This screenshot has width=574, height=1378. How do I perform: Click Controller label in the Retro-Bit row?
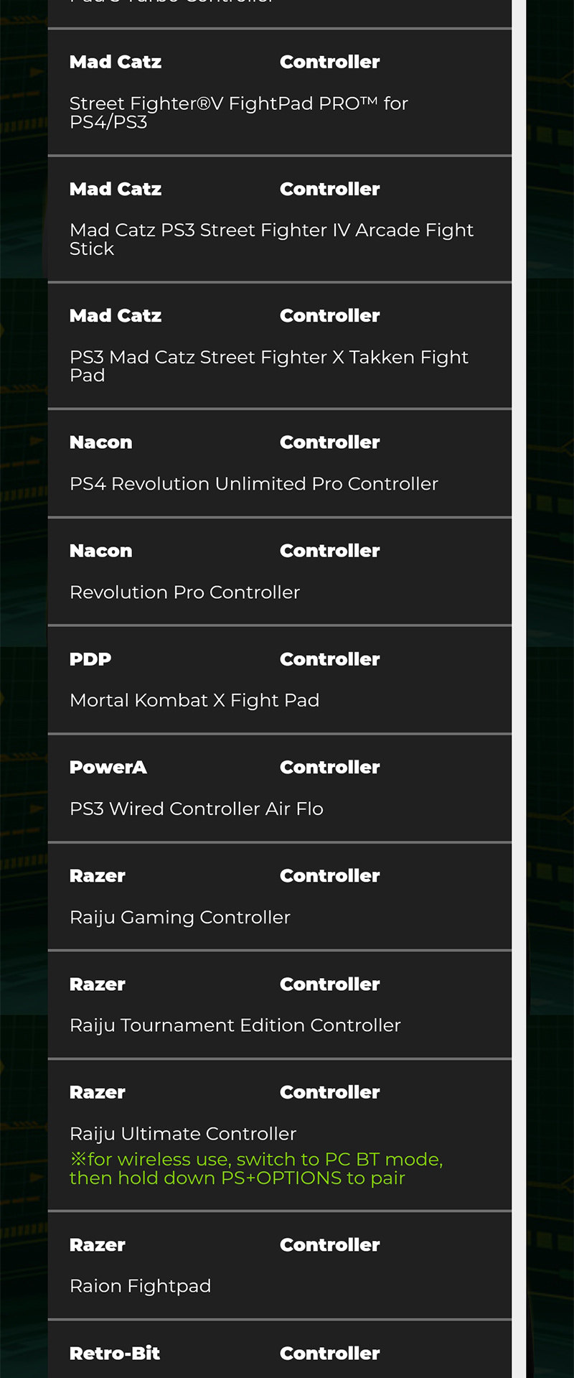pos(329,1354)
